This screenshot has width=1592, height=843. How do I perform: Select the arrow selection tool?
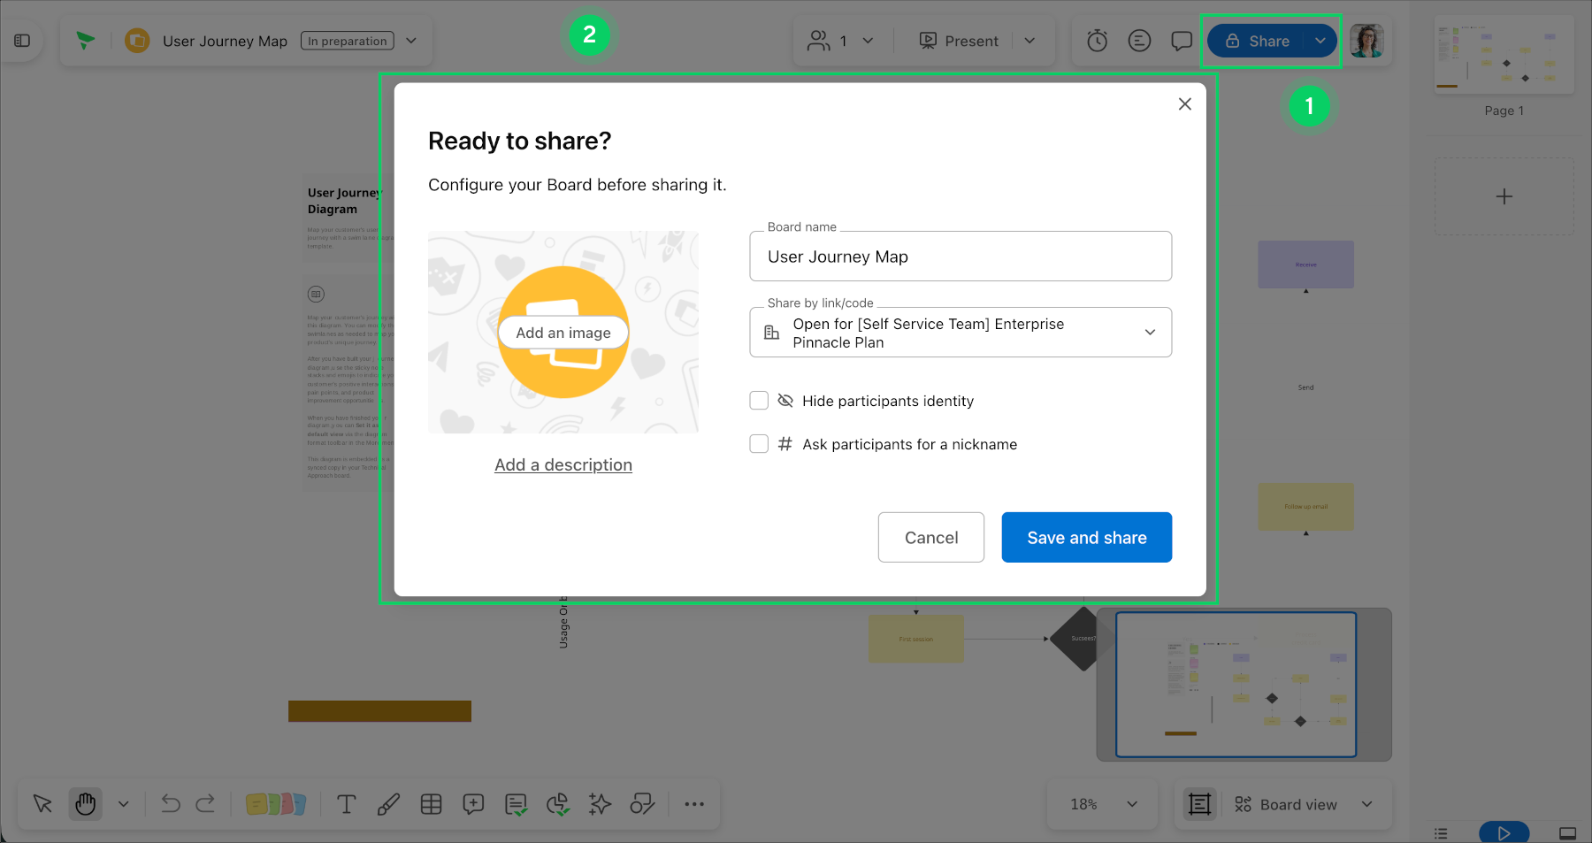point(42,804)
